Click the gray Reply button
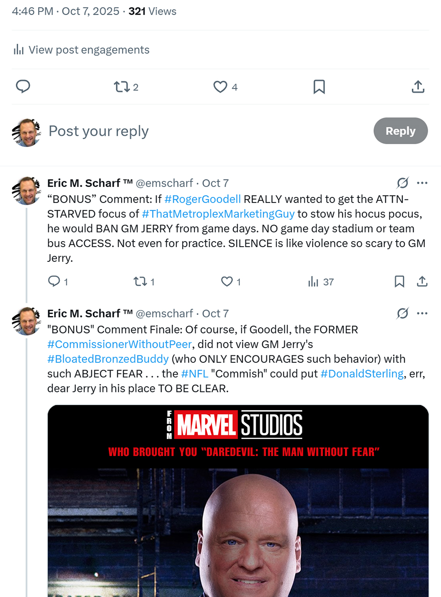 (x=400, y=131)
